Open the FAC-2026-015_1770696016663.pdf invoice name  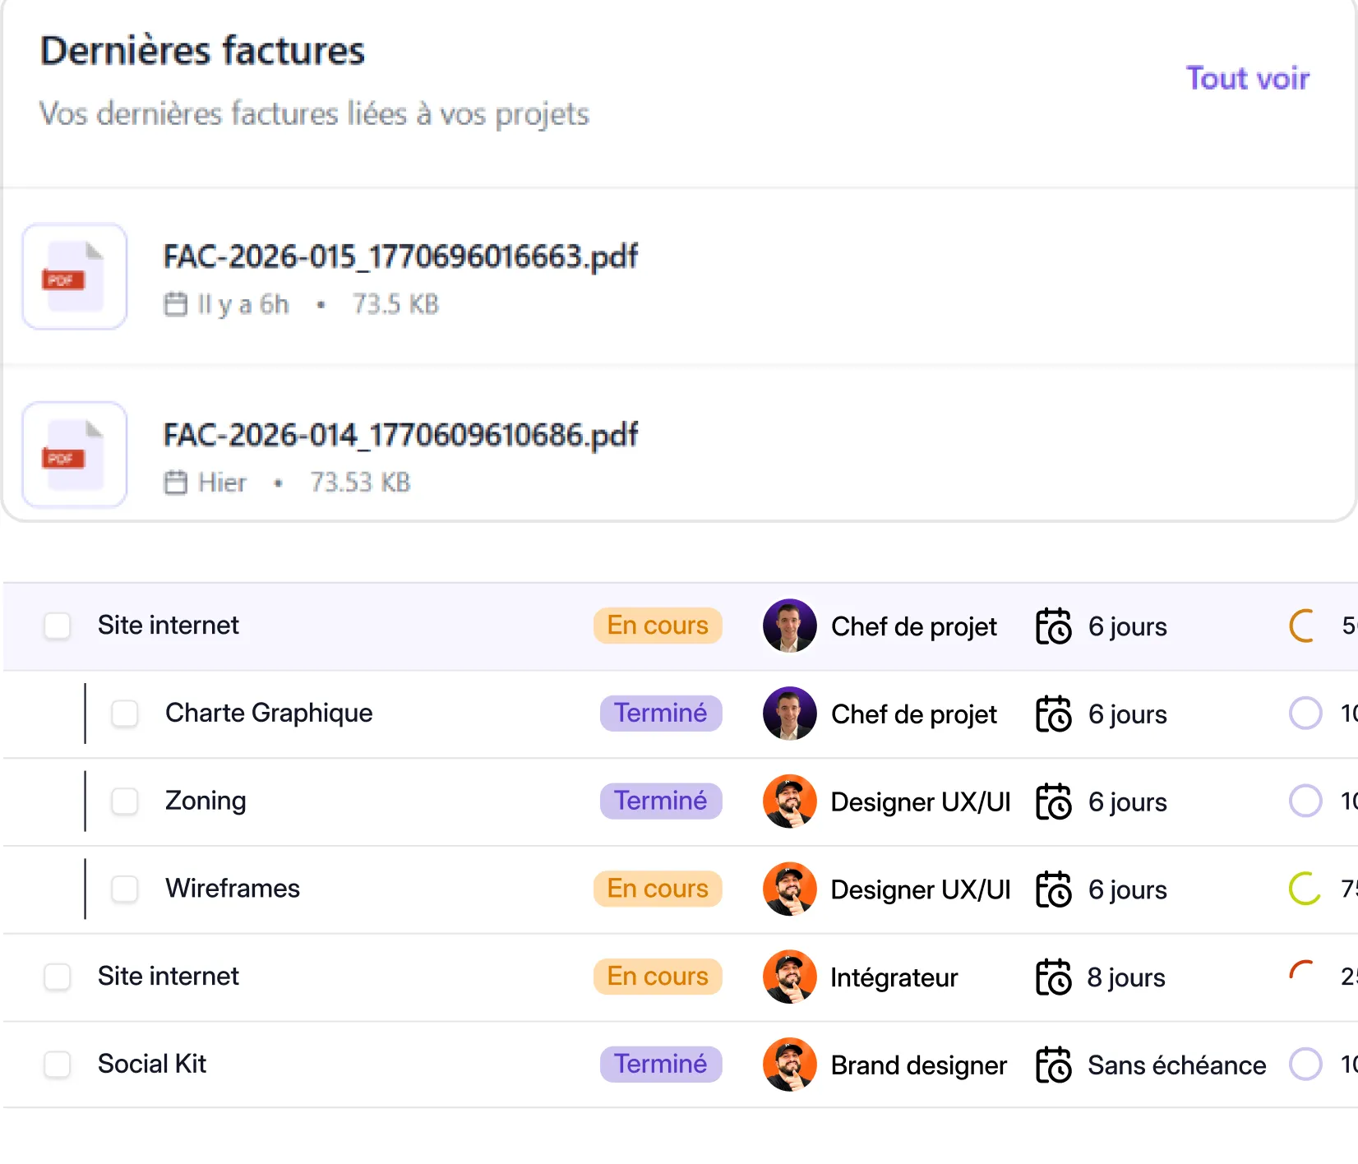click(x=400, y=256)
